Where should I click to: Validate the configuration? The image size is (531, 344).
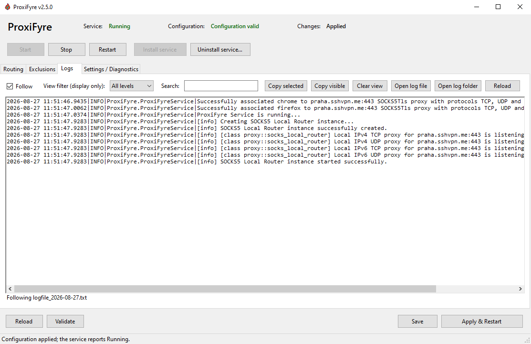65,321
